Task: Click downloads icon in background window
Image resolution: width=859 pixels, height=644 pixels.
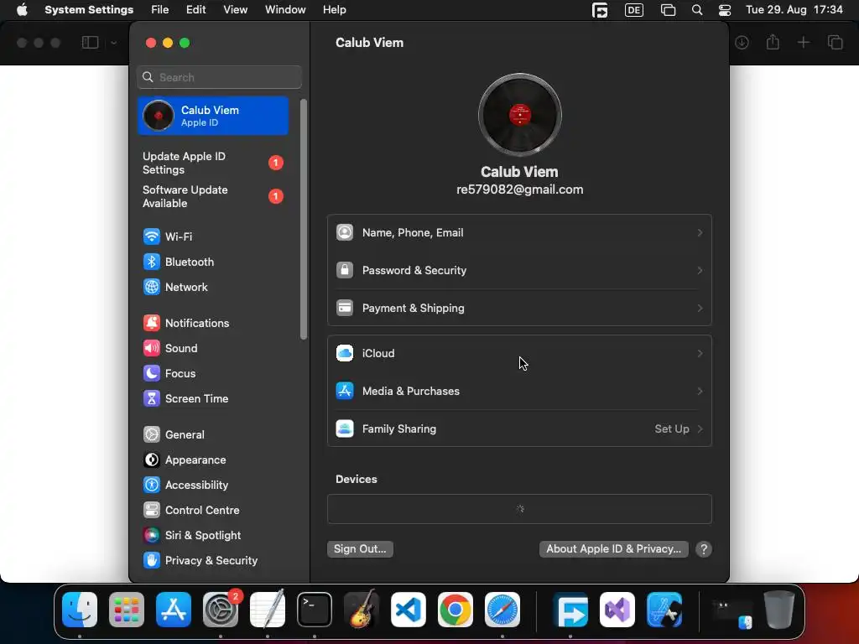Action: click(x=742, y=42)
